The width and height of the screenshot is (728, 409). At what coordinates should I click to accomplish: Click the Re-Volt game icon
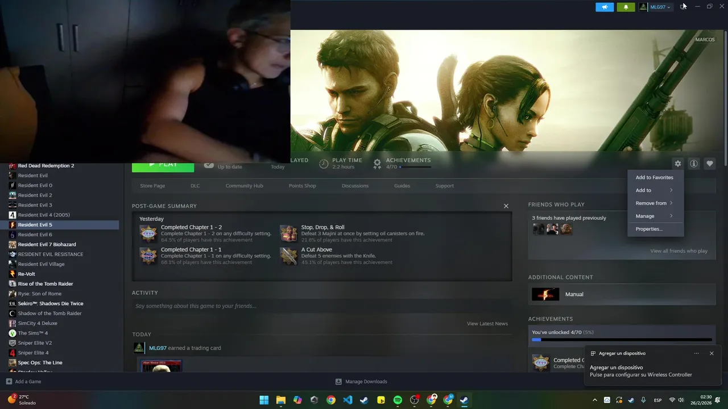13,274
